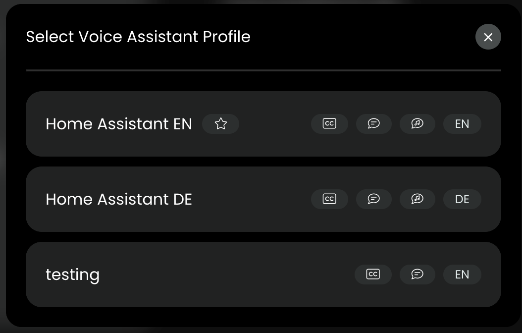This screenshot has width=522, height=333.
Task: Click the Home Assistant EN profile name
Action: (x=119, y=124)
